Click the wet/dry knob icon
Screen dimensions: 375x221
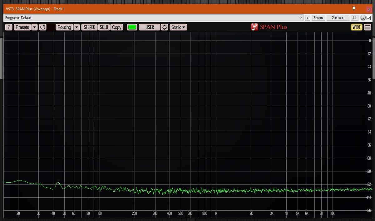363,18
